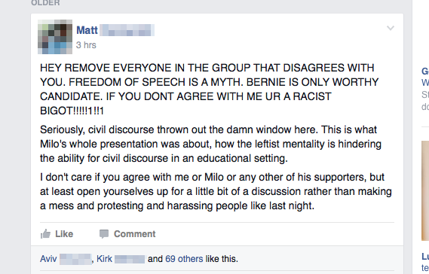The width and height of the screenshot is (429, 274).
Task: Click the paragraph mentioning Milo's whole presentation
Action: [210, 144]
